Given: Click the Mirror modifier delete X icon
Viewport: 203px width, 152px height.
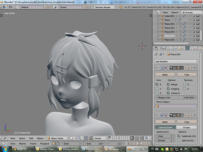Looking at the screenshot, I should pyautogui.click(x=195, y=68).
